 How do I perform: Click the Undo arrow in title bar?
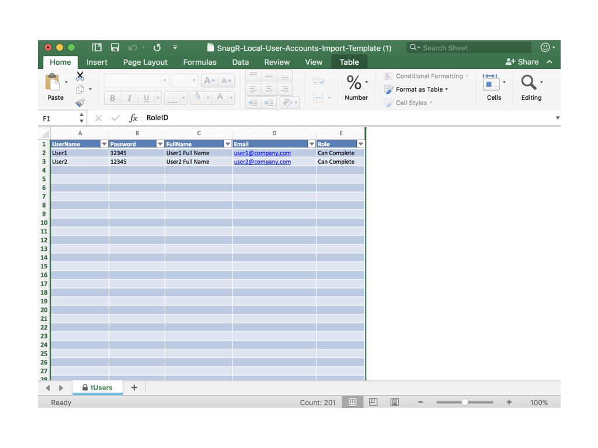133,48
